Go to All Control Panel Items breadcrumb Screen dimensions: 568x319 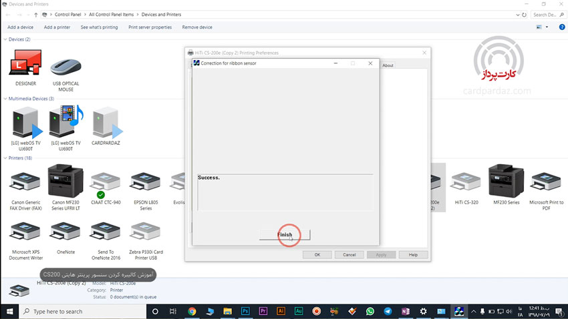[111, 15]
